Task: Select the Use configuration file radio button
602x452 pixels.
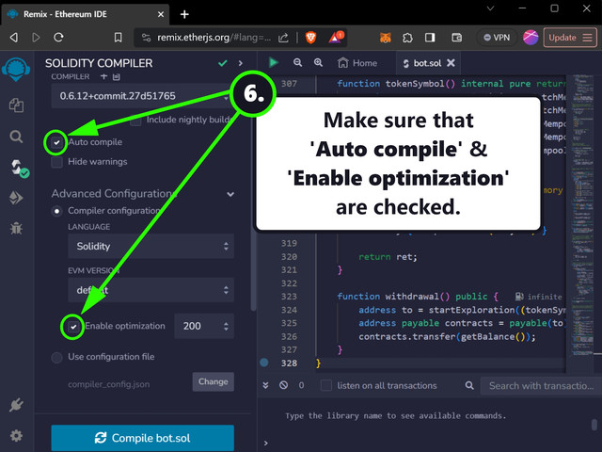Action: pos(57,357)
